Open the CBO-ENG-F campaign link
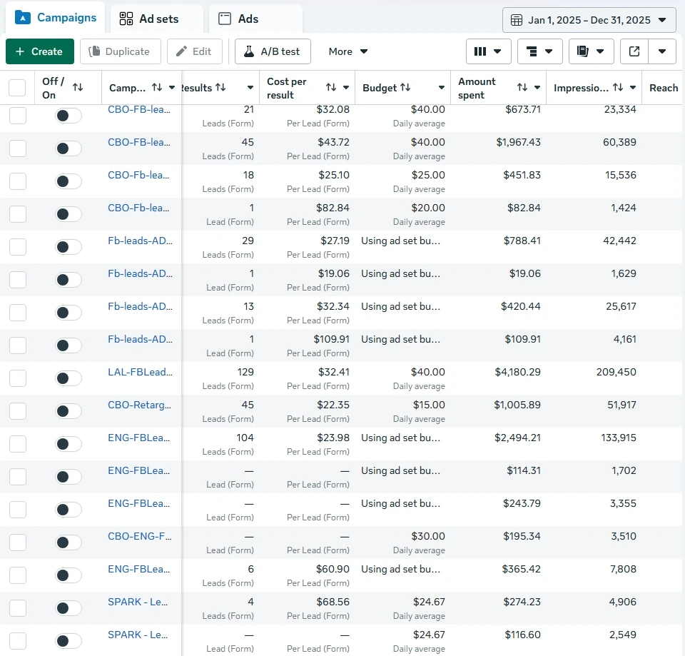Screen dimensions: 685x656 [x=140, y=536]
